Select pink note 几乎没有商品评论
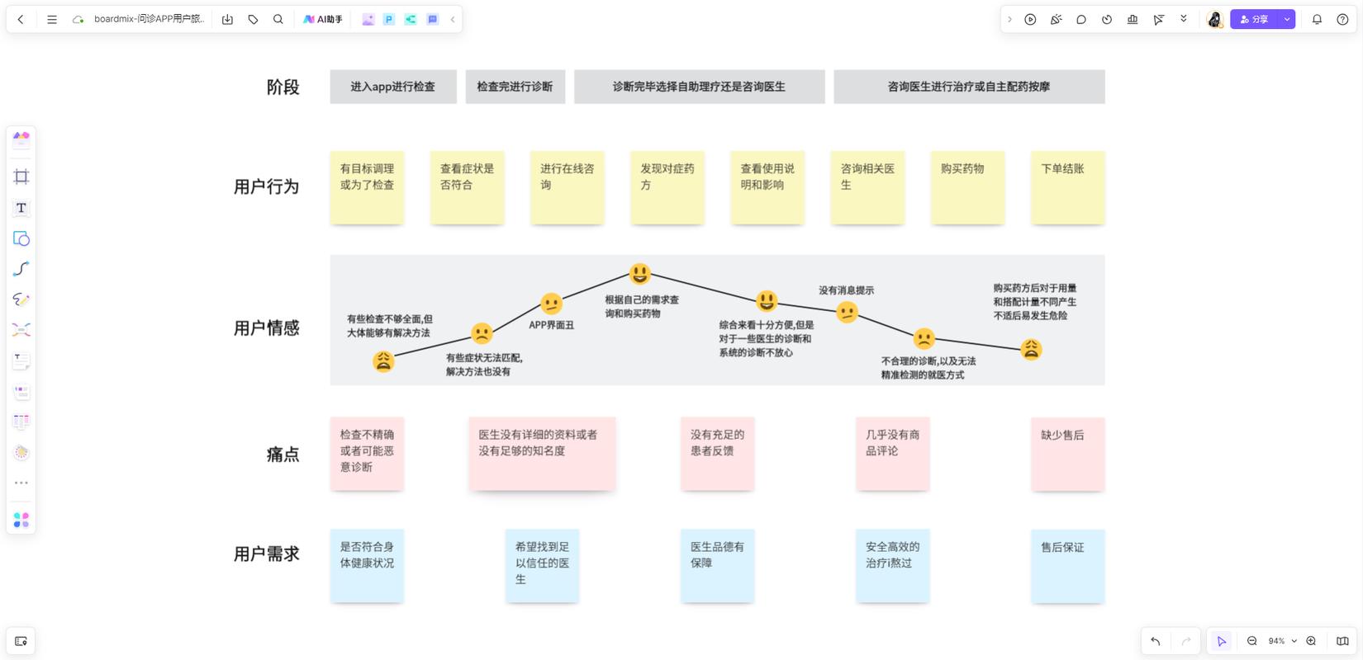1363x660 pixels. click(x=892, y=454)
